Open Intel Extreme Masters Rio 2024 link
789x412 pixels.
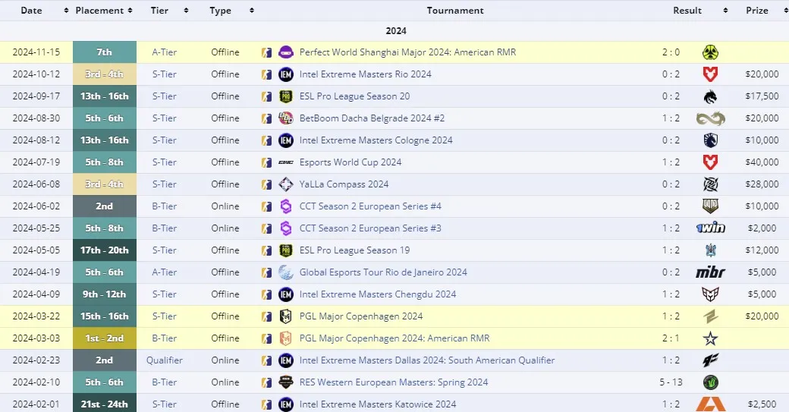[x=366, y=74]
